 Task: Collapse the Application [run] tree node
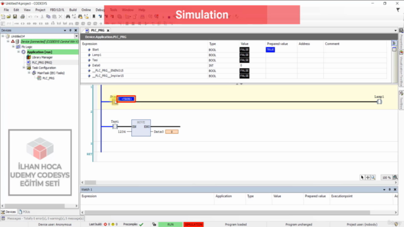(x=18, y=52)
